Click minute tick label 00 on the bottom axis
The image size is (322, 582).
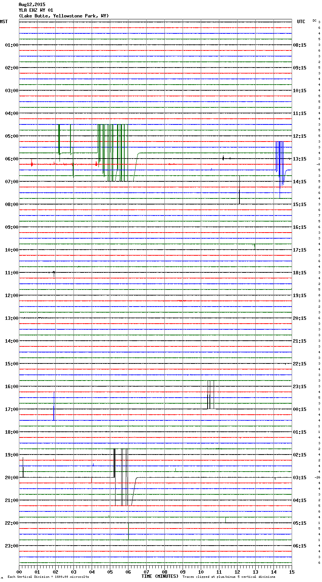tap(19, 572)
